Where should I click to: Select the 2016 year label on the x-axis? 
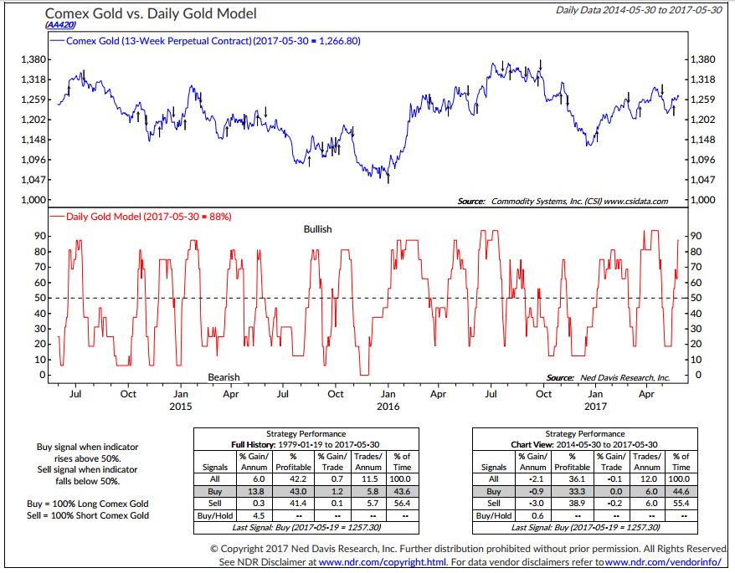388,406
